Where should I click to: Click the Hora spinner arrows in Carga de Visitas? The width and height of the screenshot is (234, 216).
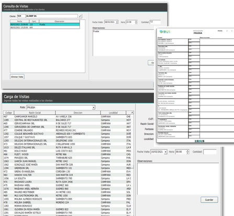187,152
